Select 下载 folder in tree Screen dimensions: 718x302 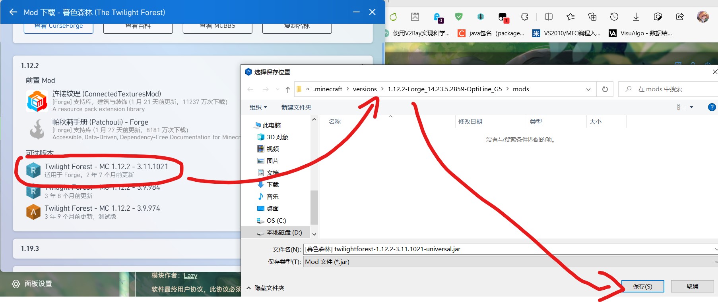(268, 185)
